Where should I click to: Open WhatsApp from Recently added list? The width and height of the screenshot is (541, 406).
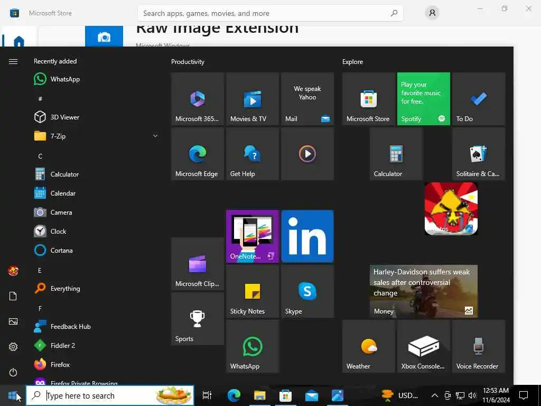point(96,79)
